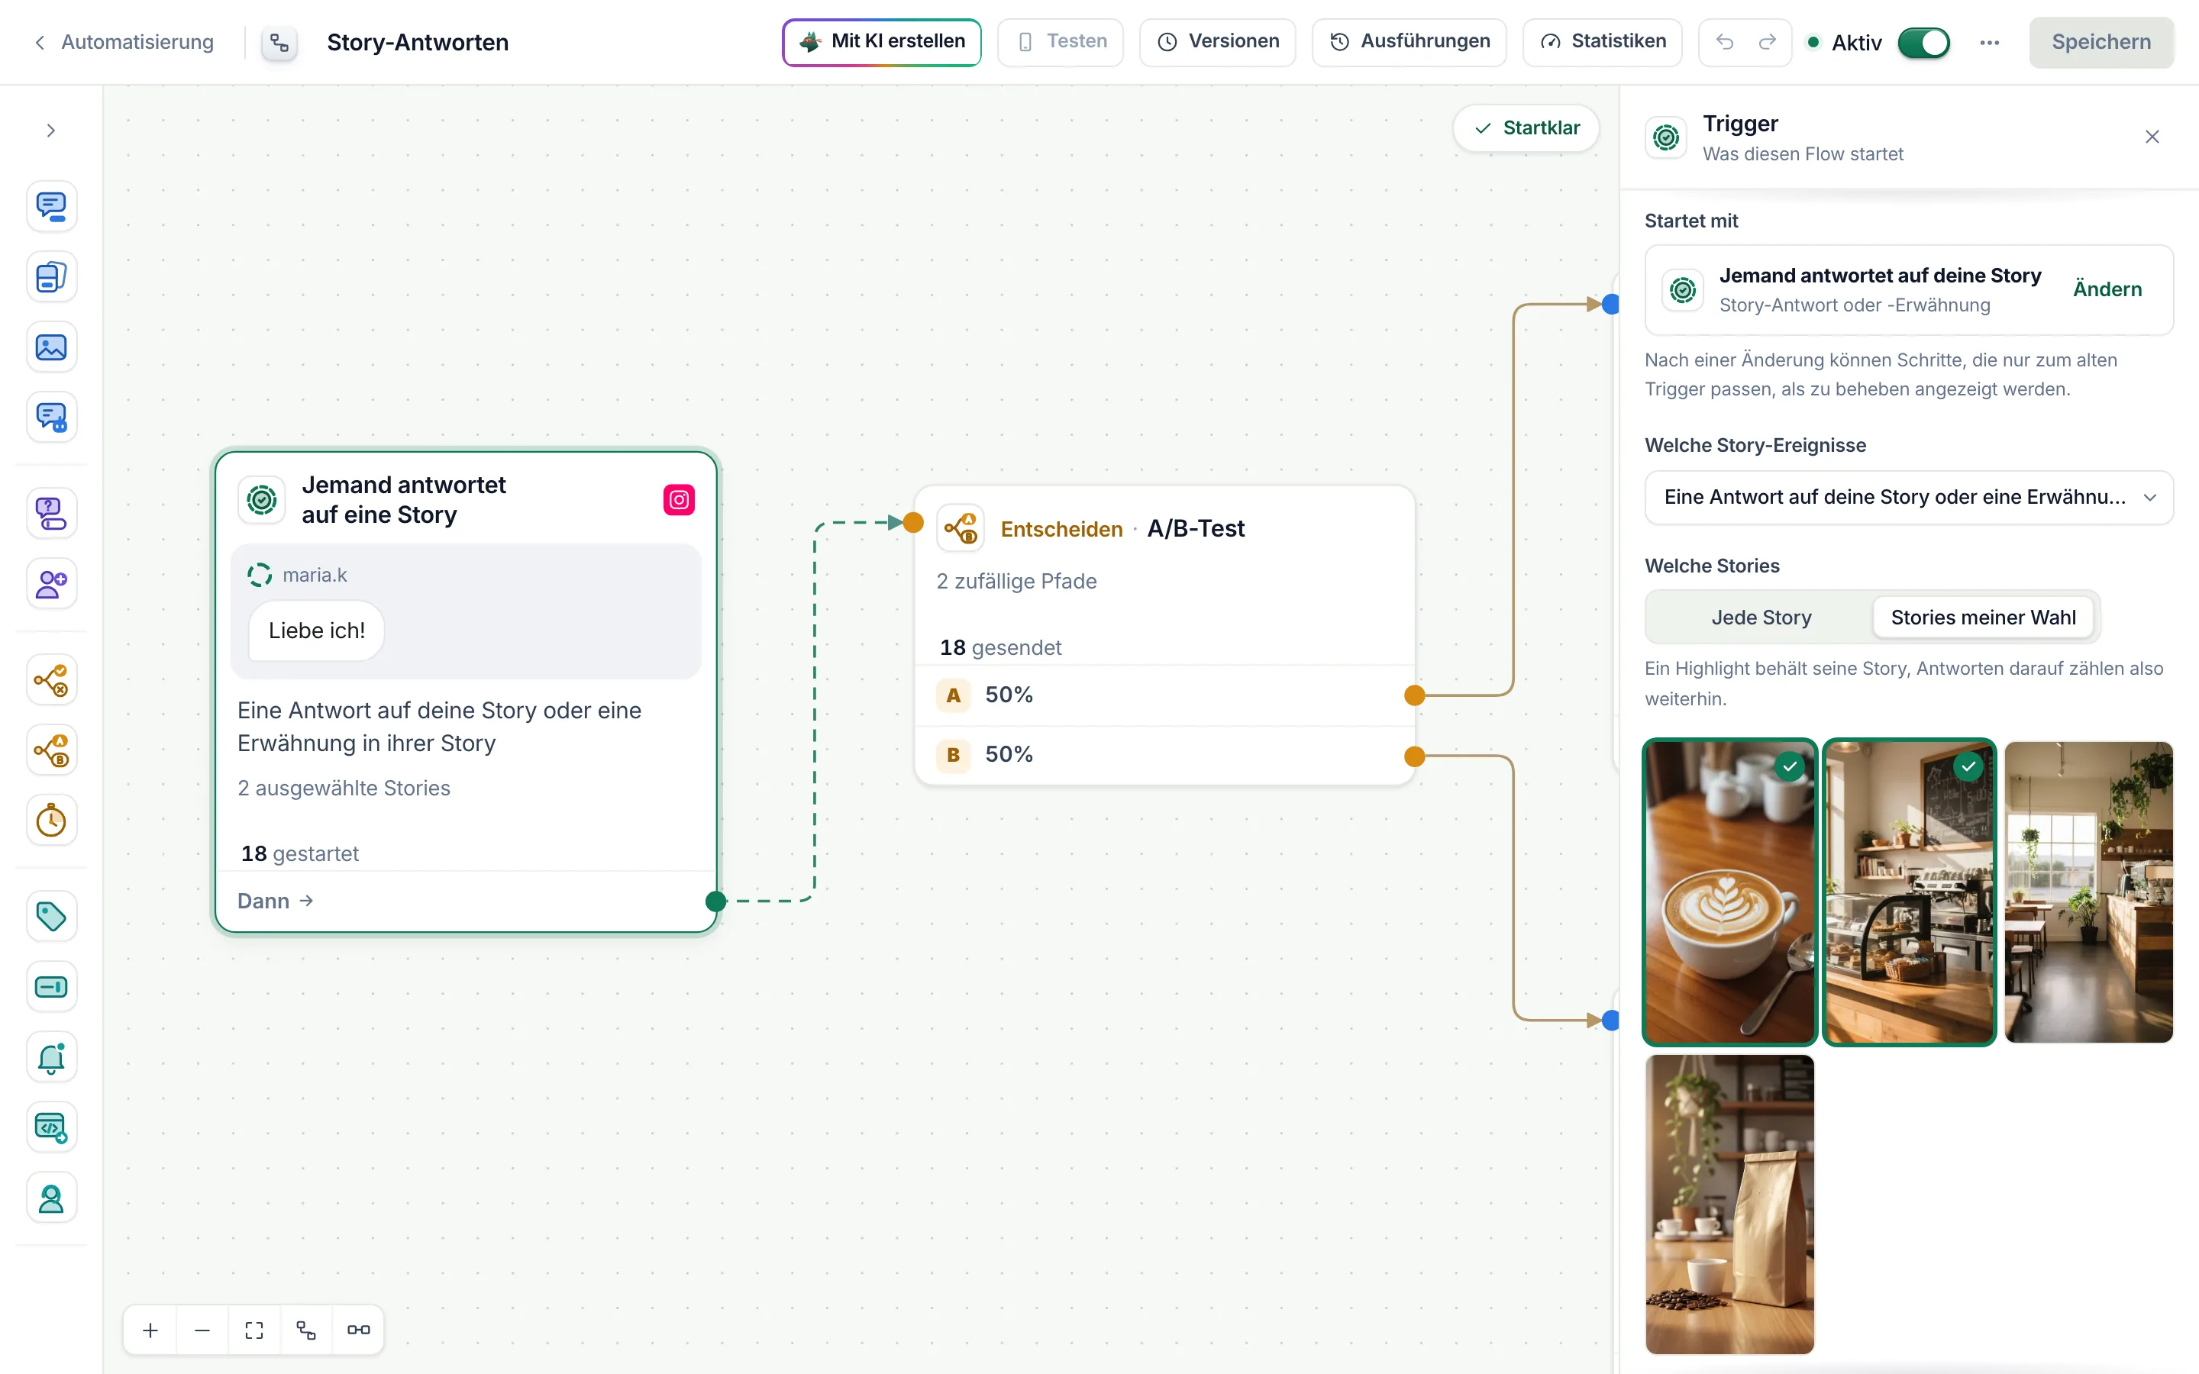Open the three-dot more options menu
Image resolution: width=2199 pixels, height=1374 pixels.
1989,43
